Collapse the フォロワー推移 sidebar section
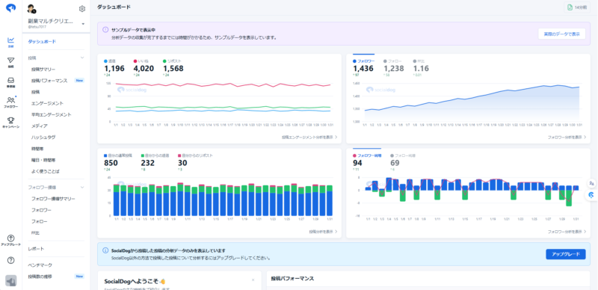This screenshot has height=290, width=598. (82, 188)
